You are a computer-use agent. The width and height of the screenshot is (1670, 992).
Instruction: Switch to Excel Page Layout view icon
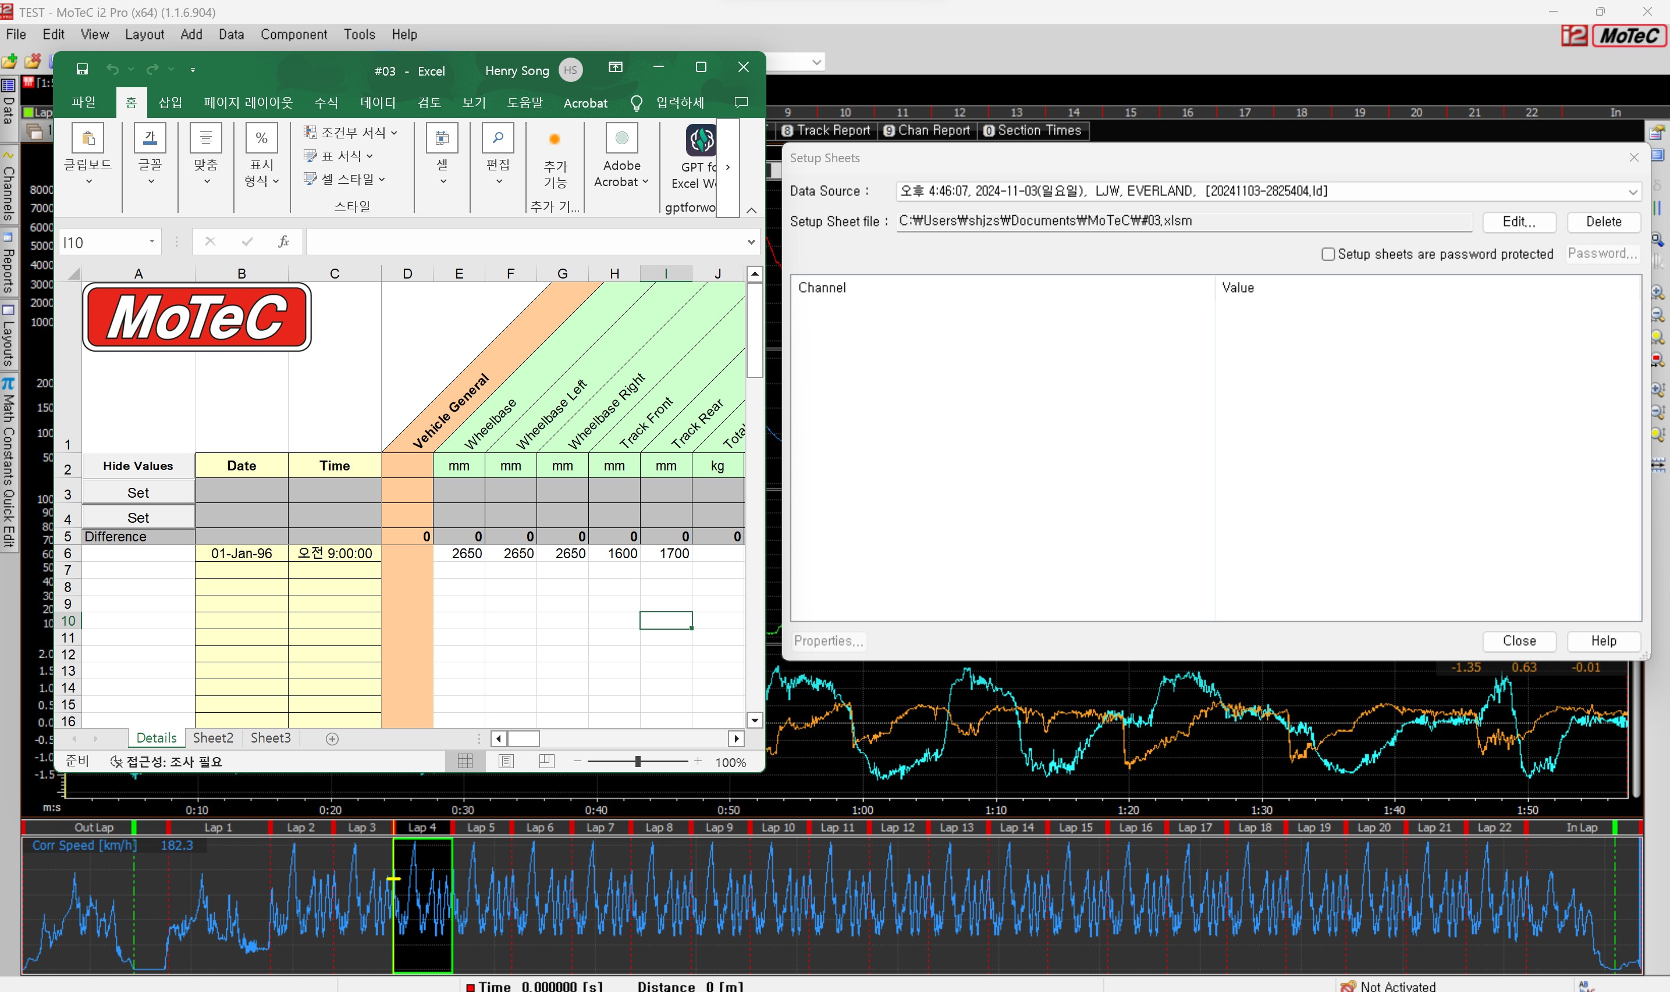pos(506,761)
